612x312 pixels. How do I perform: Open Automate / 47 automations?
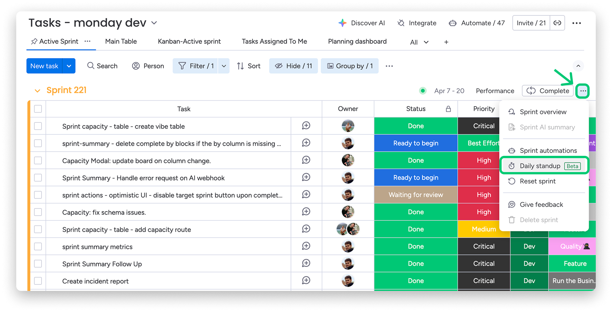477,23
